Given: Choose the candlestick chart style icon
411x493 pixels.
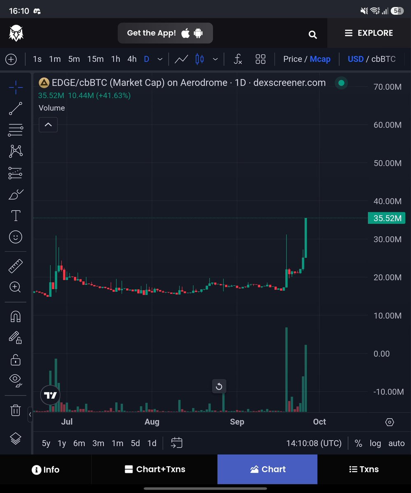Looking at the screenshot, I should 200,59.
